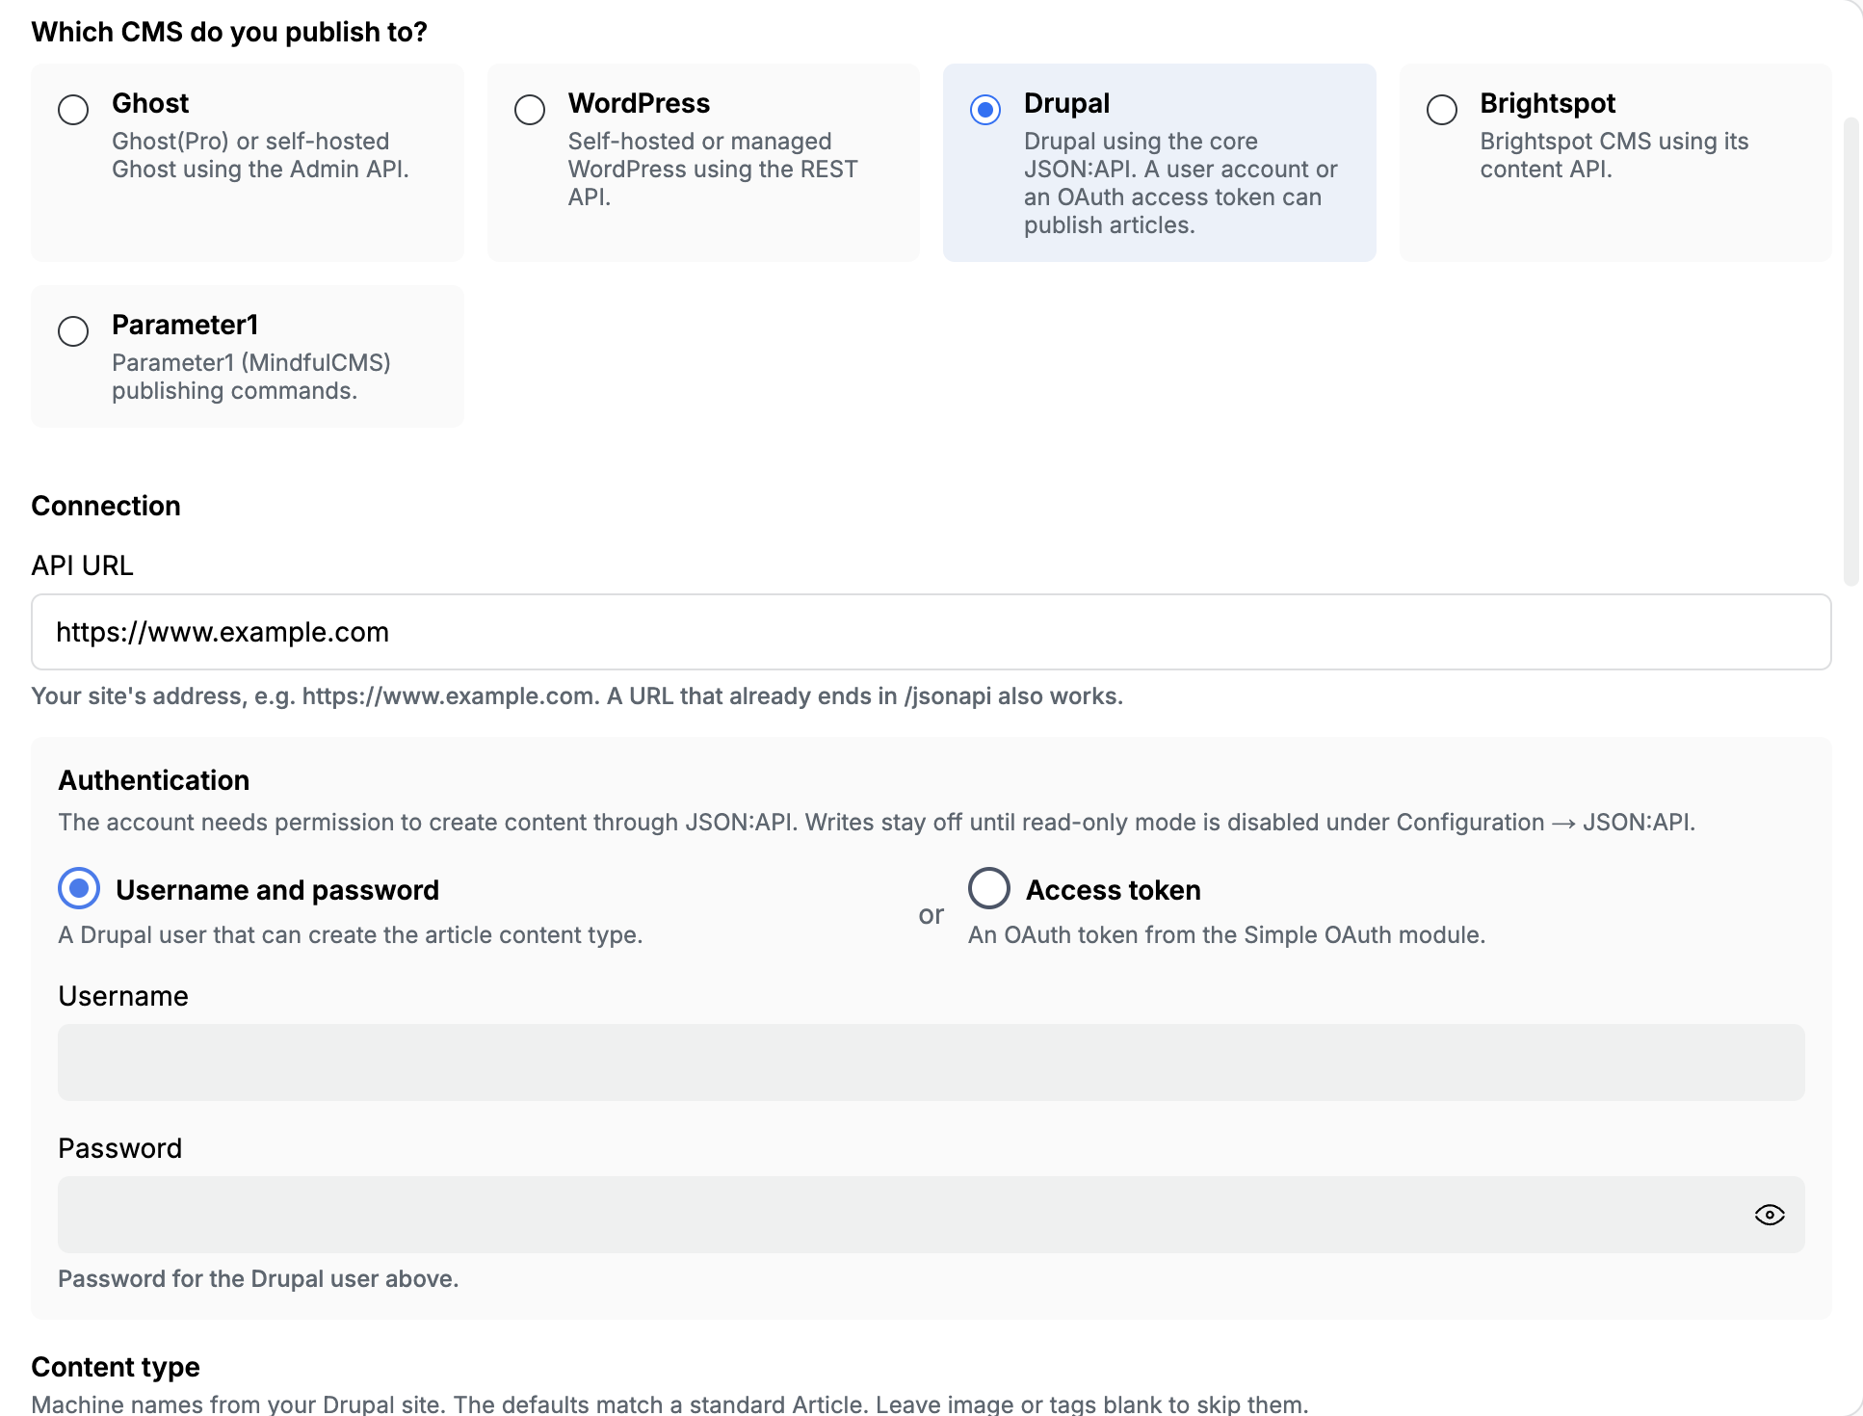Choose Access token authentication
The height and width of the screenshot is (1416, 1863).
(x=989, y=888)
